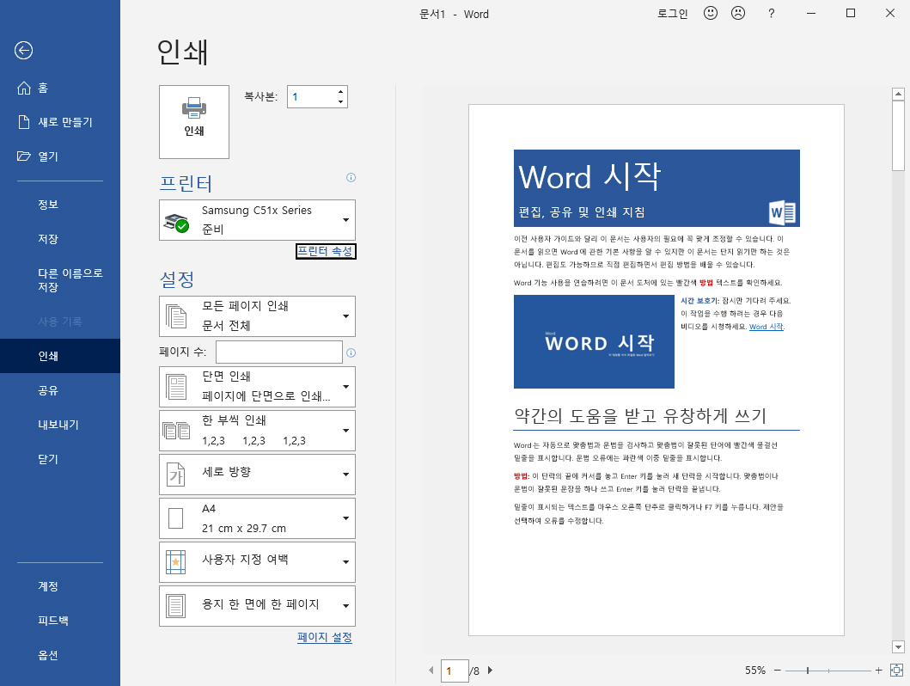
Task: Open the 세로 방향 orientation dropdown
Action: point(257,475)
